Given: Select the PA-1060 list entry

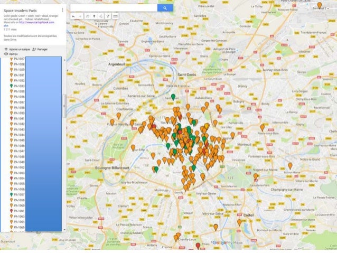Looking at the screenshot, I should point(17,205).
